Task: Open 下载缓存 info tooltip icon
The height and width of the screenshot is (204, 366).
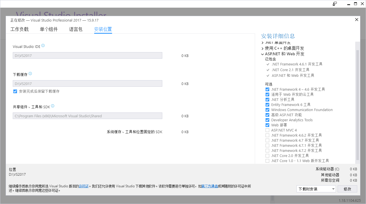Action: pos(30,74)
